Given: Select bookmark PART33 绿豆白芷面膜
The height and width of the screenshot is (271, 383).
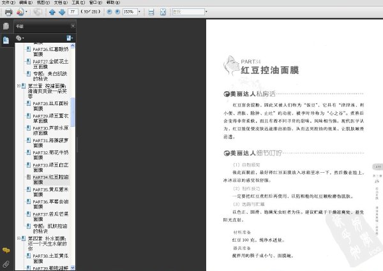Looking at the screenshot, I should click(50, 168).
